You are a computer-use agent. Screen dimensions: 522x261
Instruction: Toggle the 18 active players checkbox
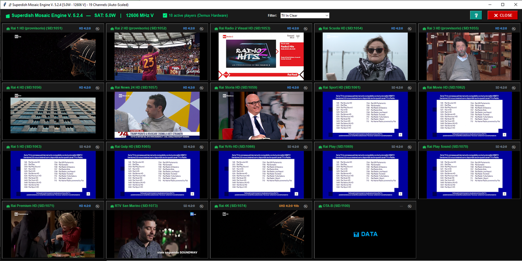pos(165,15)
